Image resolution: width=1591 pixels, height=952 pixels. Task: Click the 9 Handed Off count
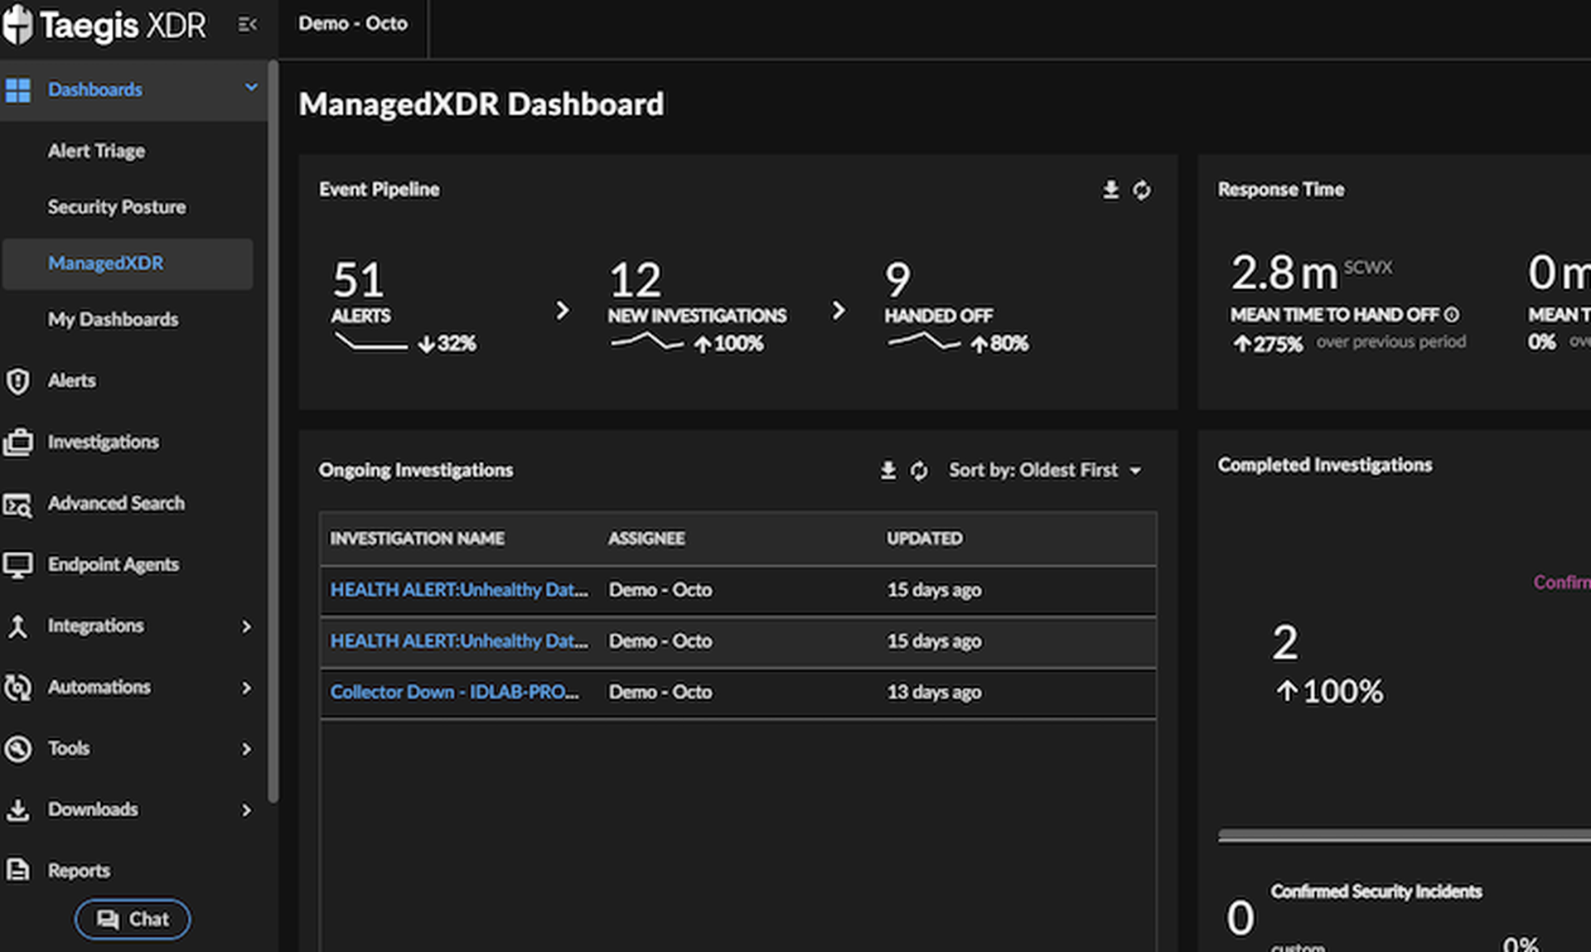pyautogui.click(x=897, y=280)
